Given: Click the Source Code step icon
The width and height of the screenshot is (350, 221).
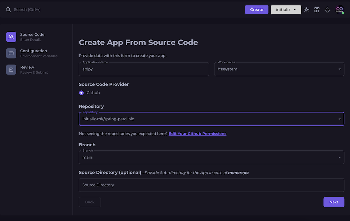Looking at the screenshot, I should [11, 37].
